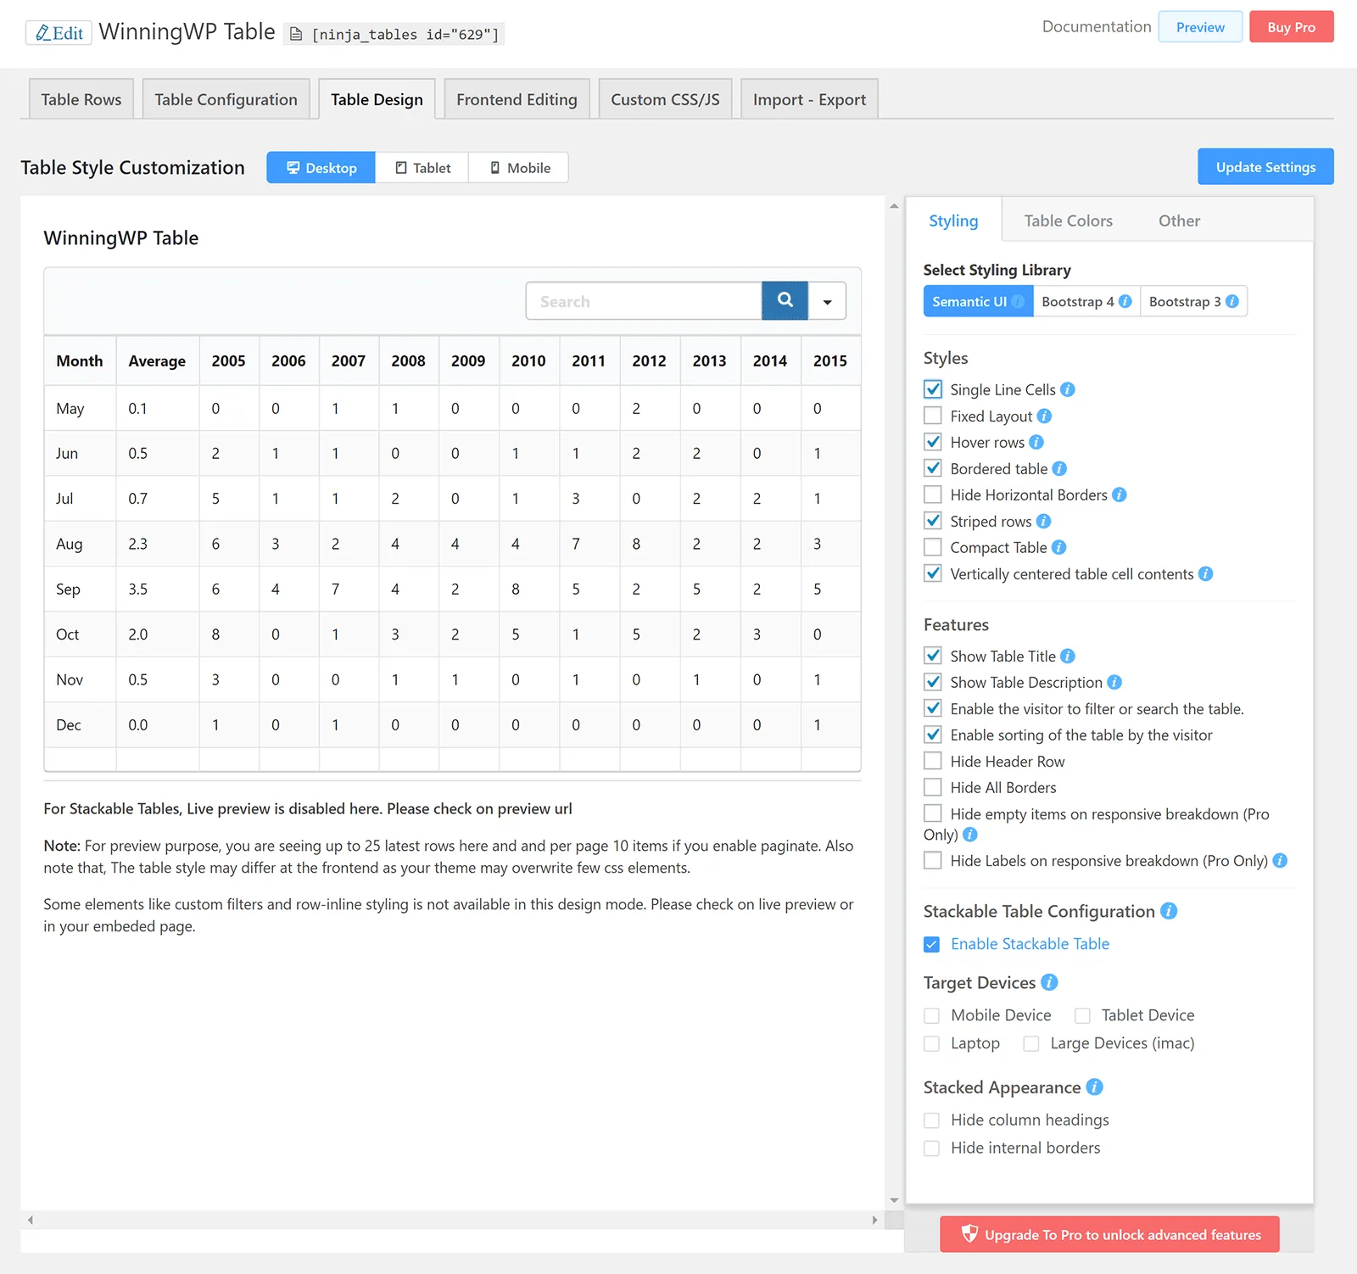Viewport: 1357px width, 1274px height.
Task: Click preview pane scroll up arrow
Action: pyautogui.click(x=894, y=206)
